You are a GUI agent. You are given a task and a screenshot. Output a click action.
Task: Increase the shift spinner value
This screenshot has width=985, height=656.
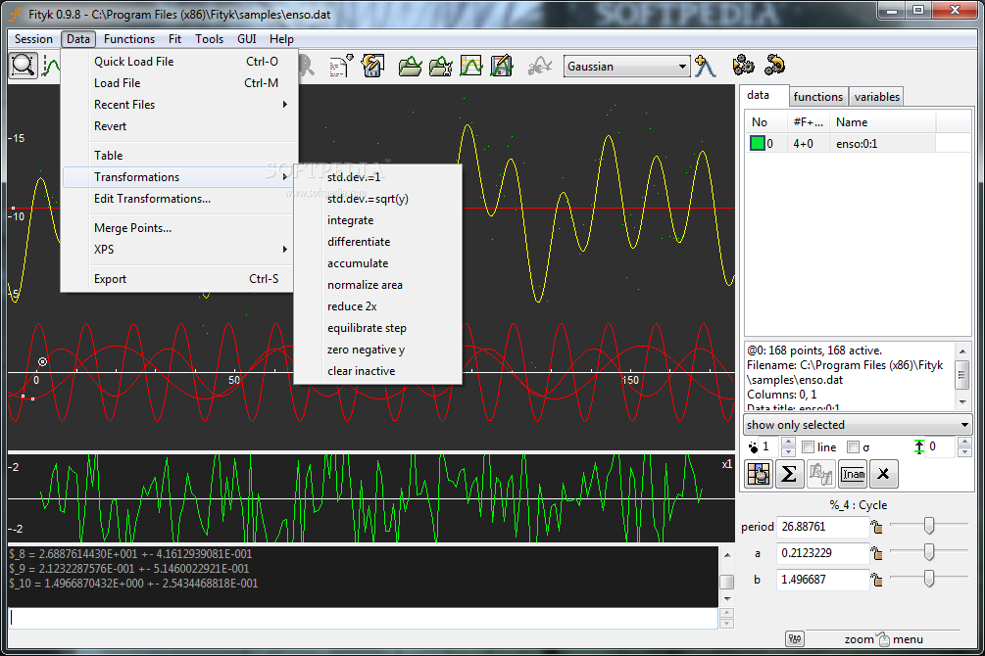click(964, 442)
